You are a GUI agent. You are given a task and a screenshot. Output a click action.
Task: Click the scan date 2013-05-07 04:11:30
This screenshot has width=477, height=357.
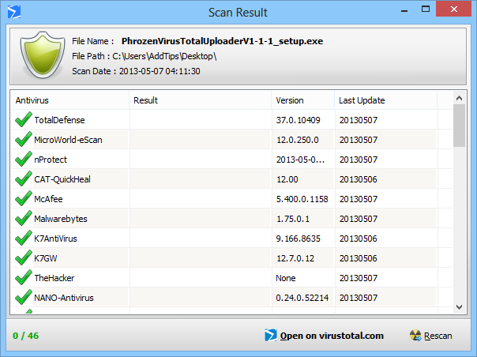pos(160,71)
